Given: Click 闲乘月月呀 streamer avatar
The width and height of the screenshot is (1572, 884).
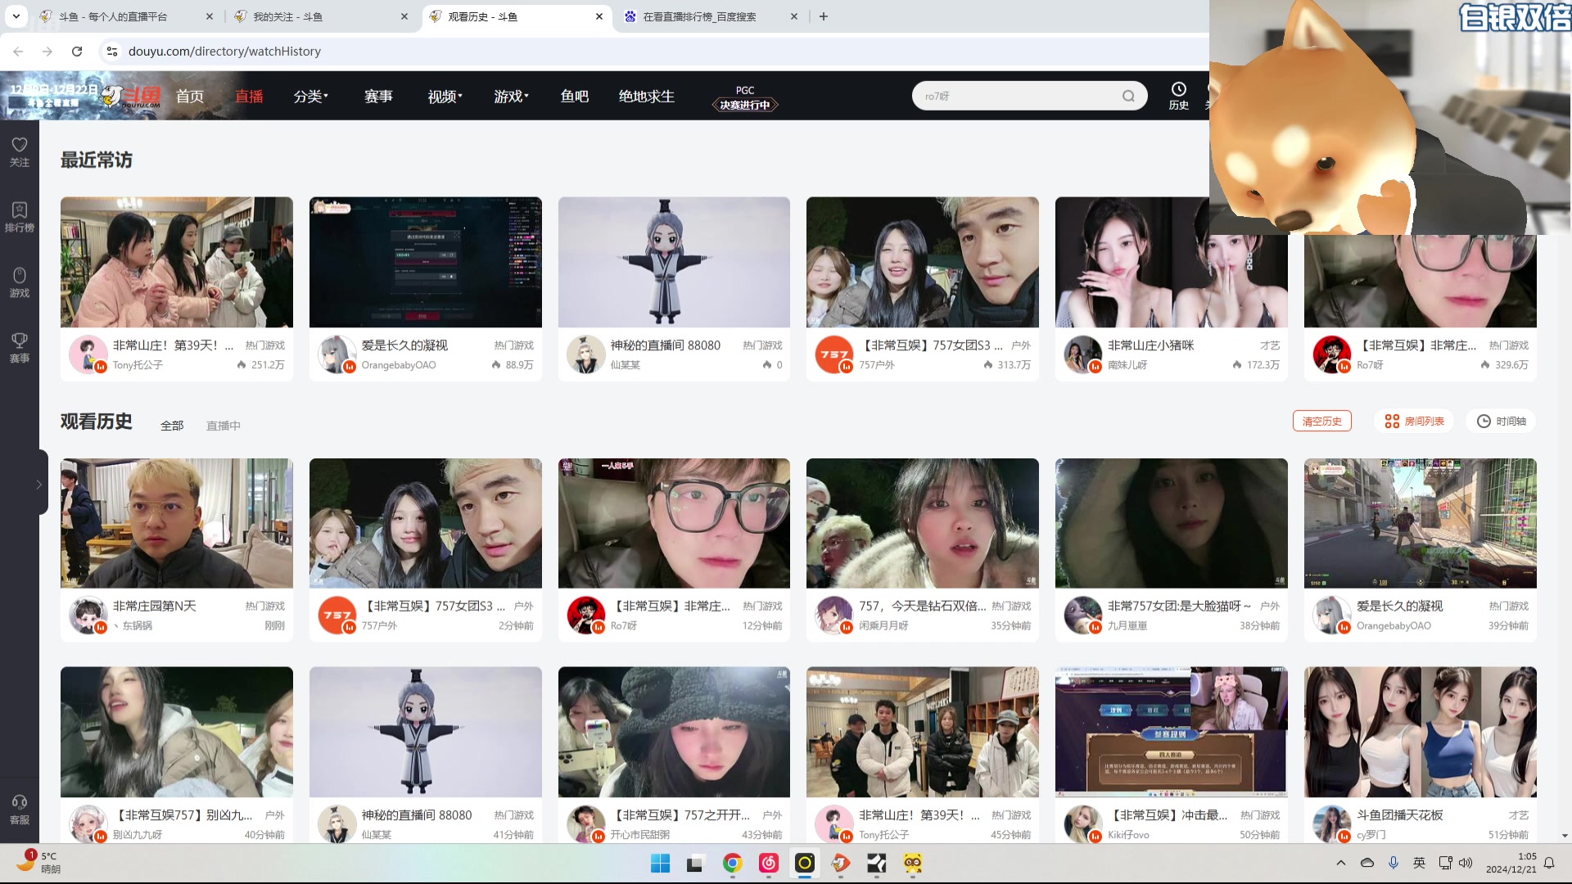Looking at the screenshot, I should coord(834,616).
